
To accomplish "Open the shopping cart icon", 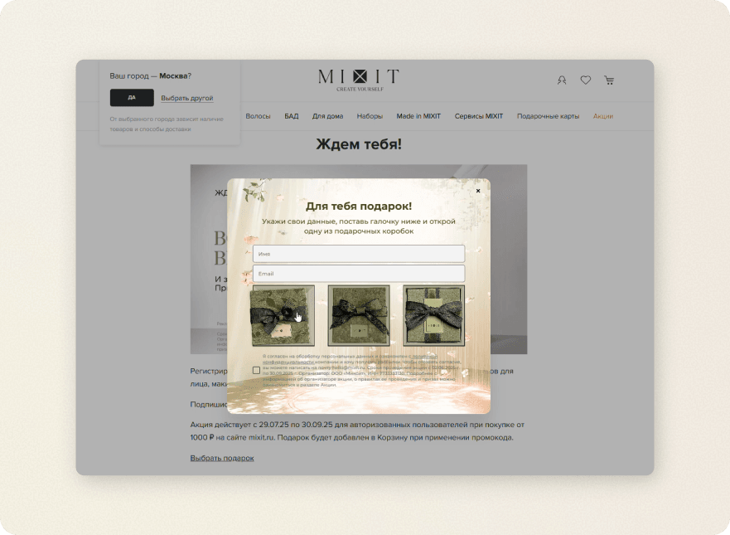I will coord(609,80).
